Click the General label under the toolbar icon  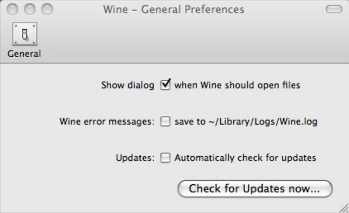[x=24, y=54]
